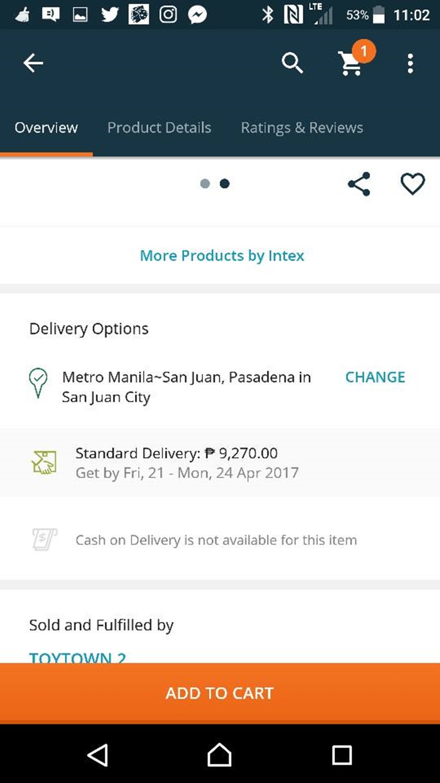440x783 pixels.
Task: Switch to the Overview tab
Action: 46,127
